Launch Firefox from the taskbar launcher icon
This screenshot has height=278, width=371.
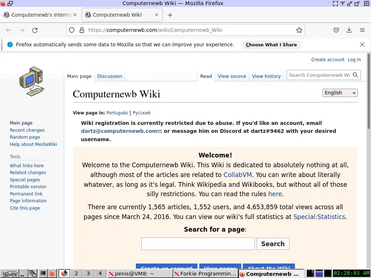[x=52, y=274]
